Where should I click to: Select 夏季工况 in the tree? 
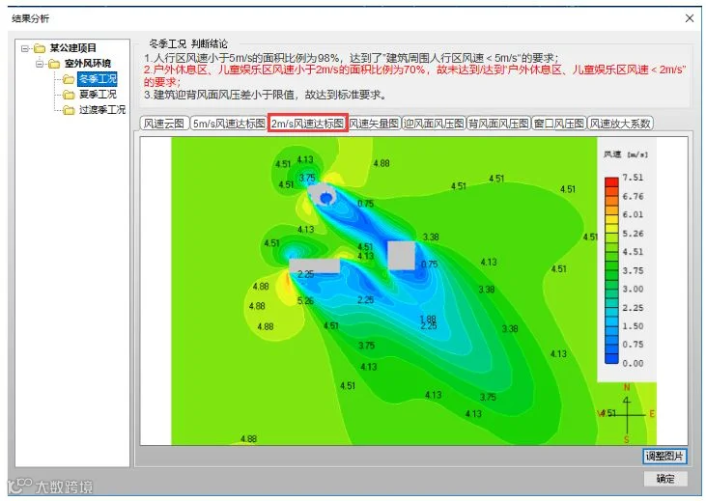click(98, 94)
